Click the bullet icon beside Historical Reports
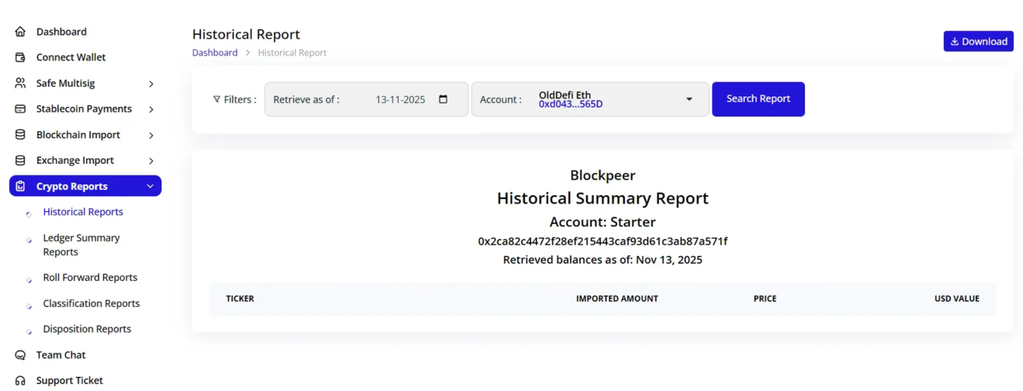Screen dimensions: 1023x391 pyautogui.click(x=29, y=214)
